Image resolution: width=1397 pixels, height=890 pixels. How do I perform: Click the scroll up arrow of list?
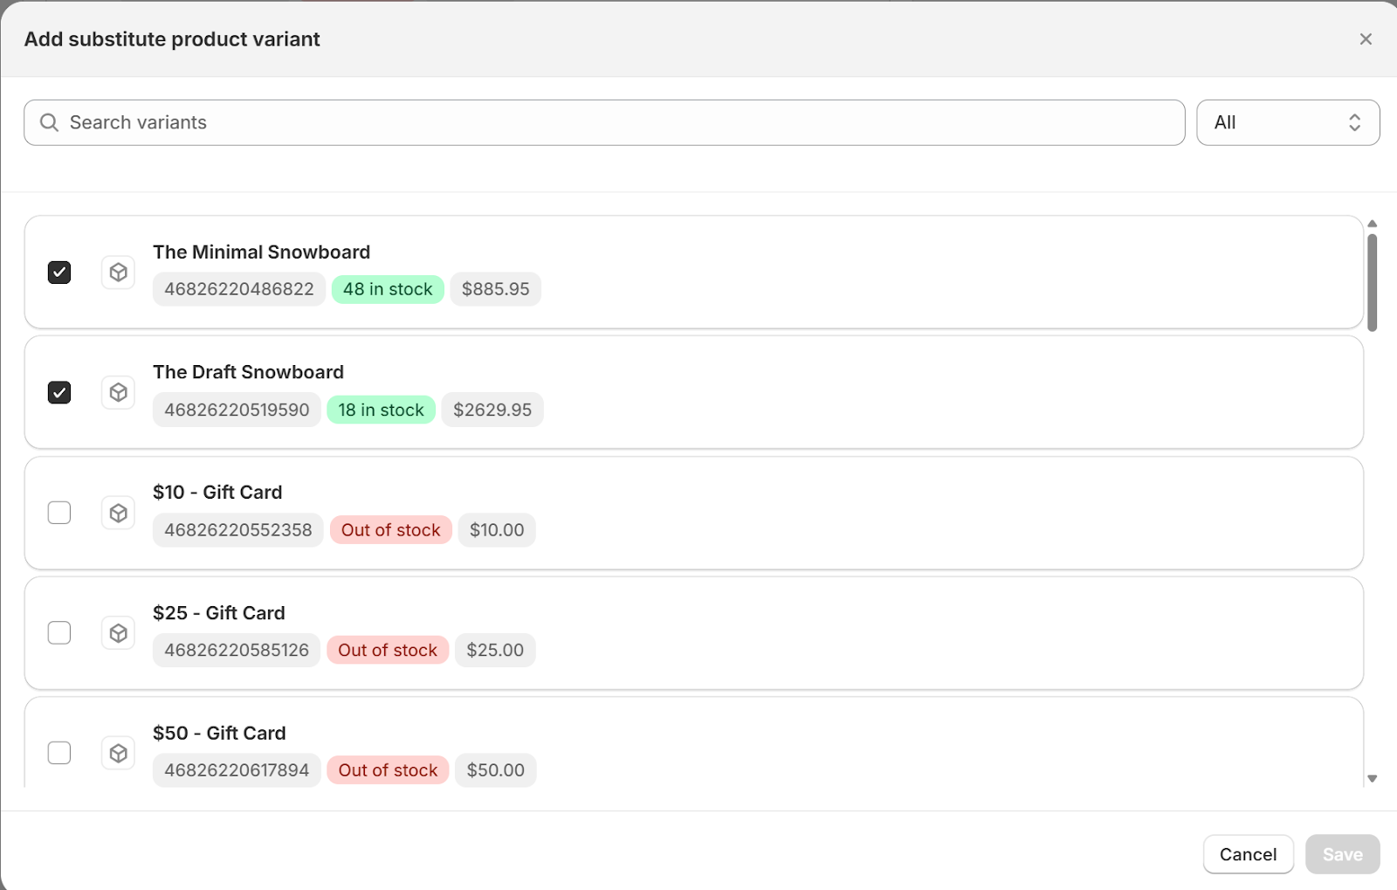click(x=1372, y=224)
